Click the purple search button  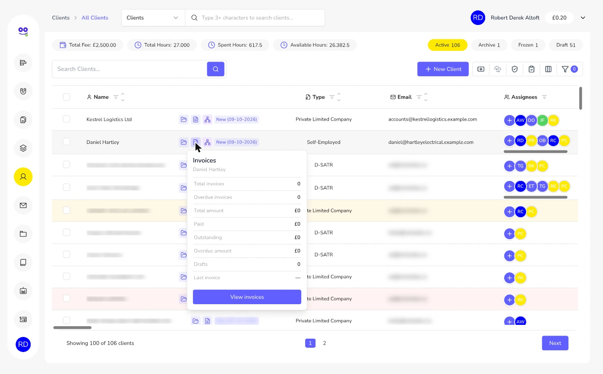click(x=216, y=69)
